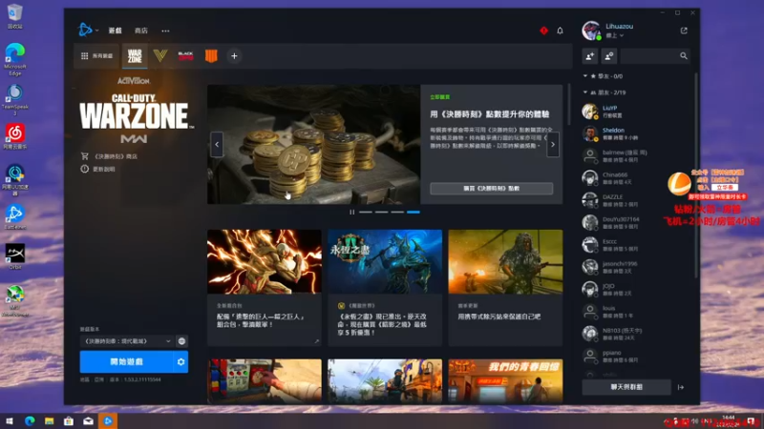Screen dimensions: 764x429
Task: Open friend management settings icon
Action: pos(608,56)
